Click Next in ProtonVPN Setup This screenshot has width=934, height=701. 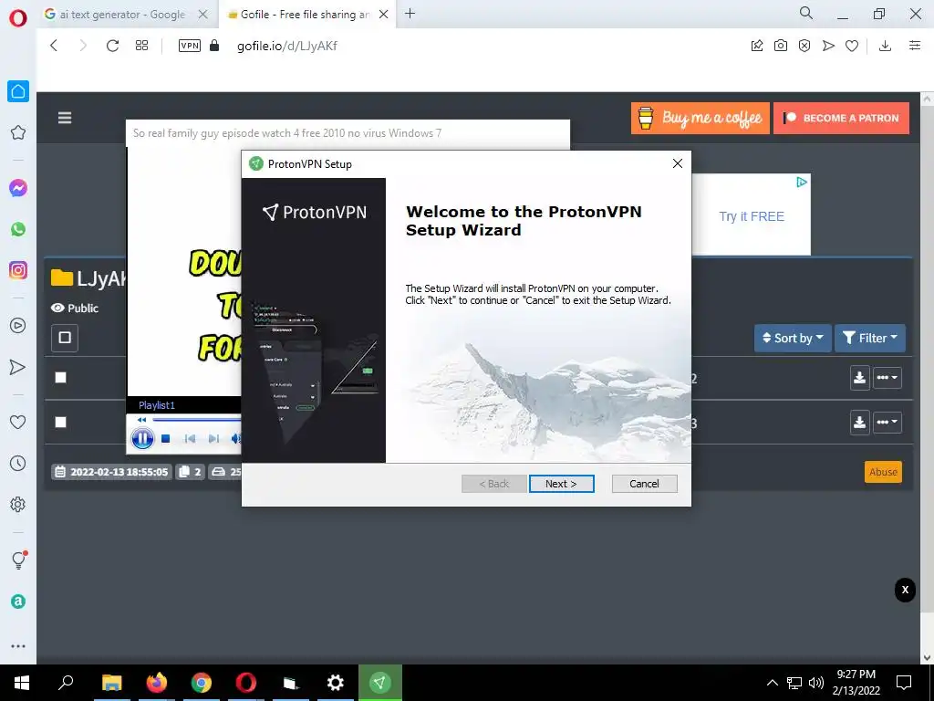(x=561, y=484)
